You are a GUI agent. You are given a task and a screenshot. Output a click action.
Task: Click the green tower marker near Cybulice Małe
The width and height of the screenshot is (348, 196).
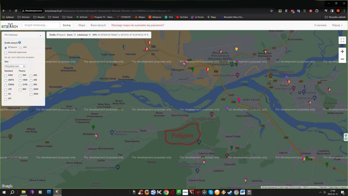[x=231, y=148]
